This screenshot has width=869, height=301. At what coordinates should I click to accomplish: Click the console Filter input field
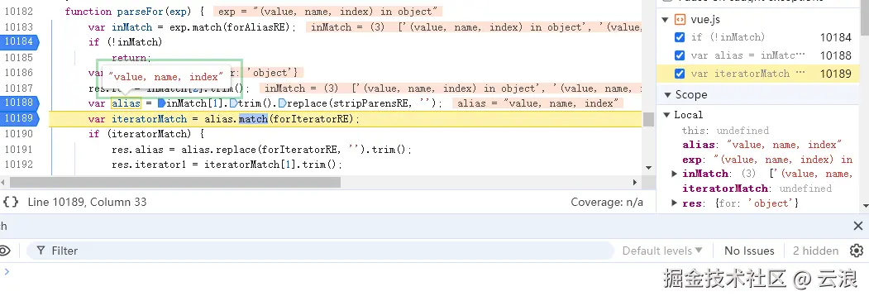tap(320, 251)
